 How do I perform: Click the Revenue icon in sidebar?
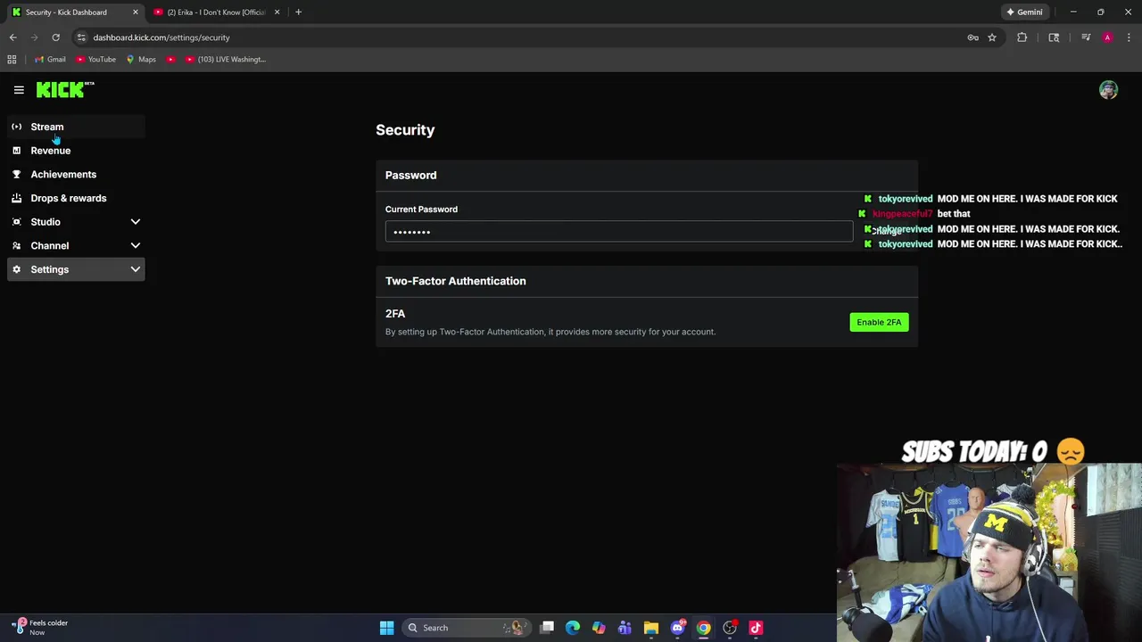(x=16, y=151)
